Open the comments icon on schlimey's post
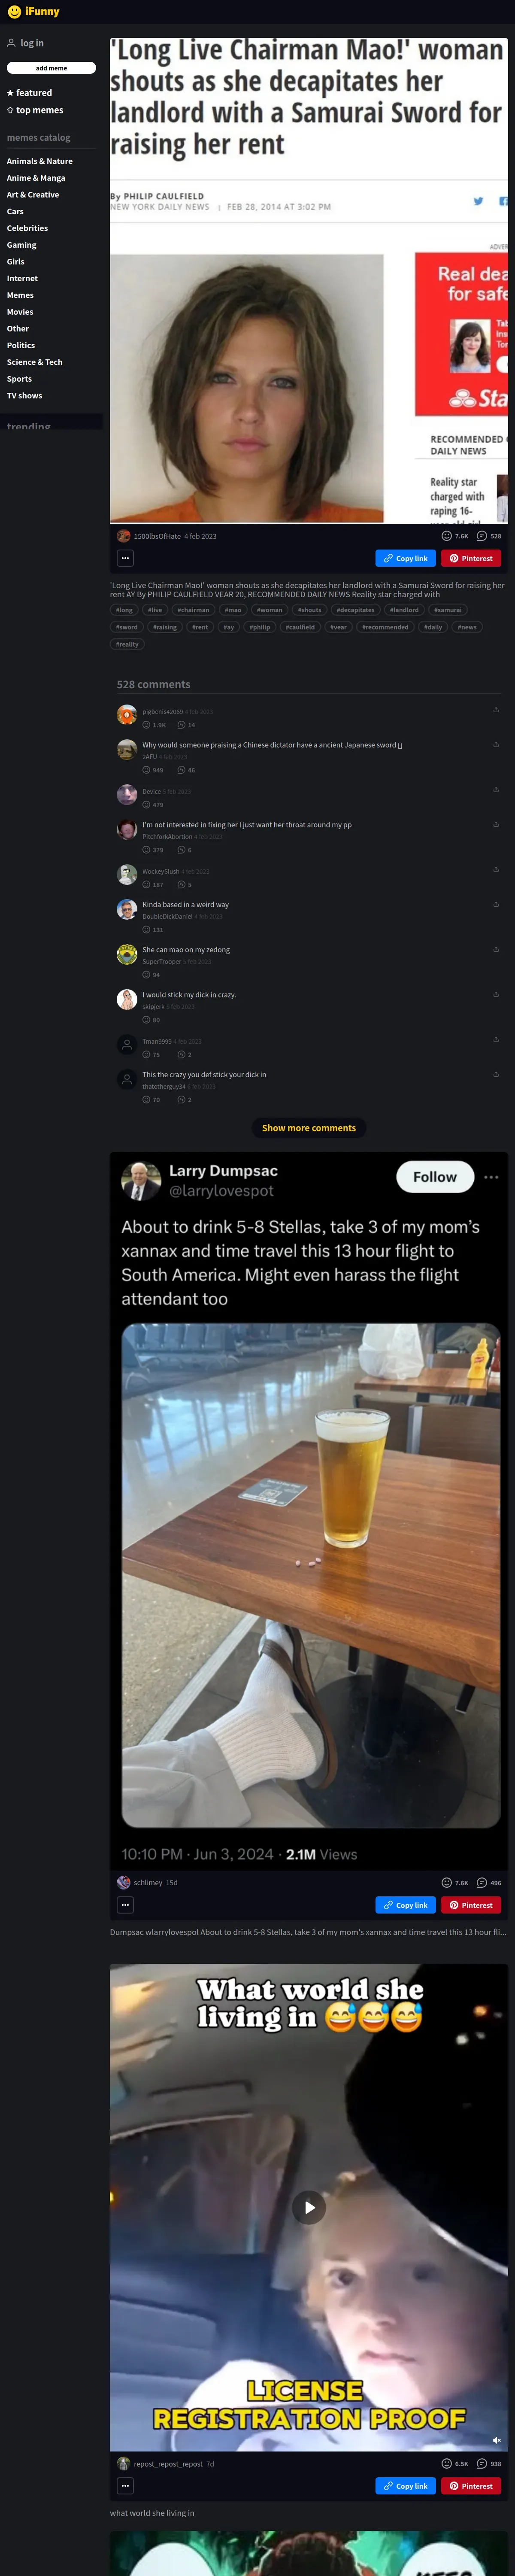The height and width of the screenshot is (2576, 515). tap(481, 1883)
